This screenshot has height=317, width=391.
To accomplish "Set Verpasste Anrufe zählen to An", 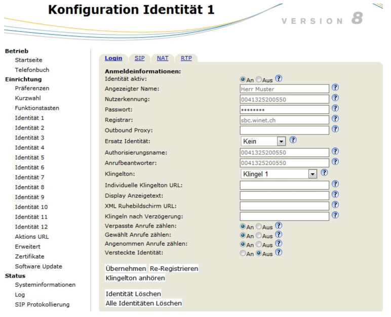I will [243, 227].
